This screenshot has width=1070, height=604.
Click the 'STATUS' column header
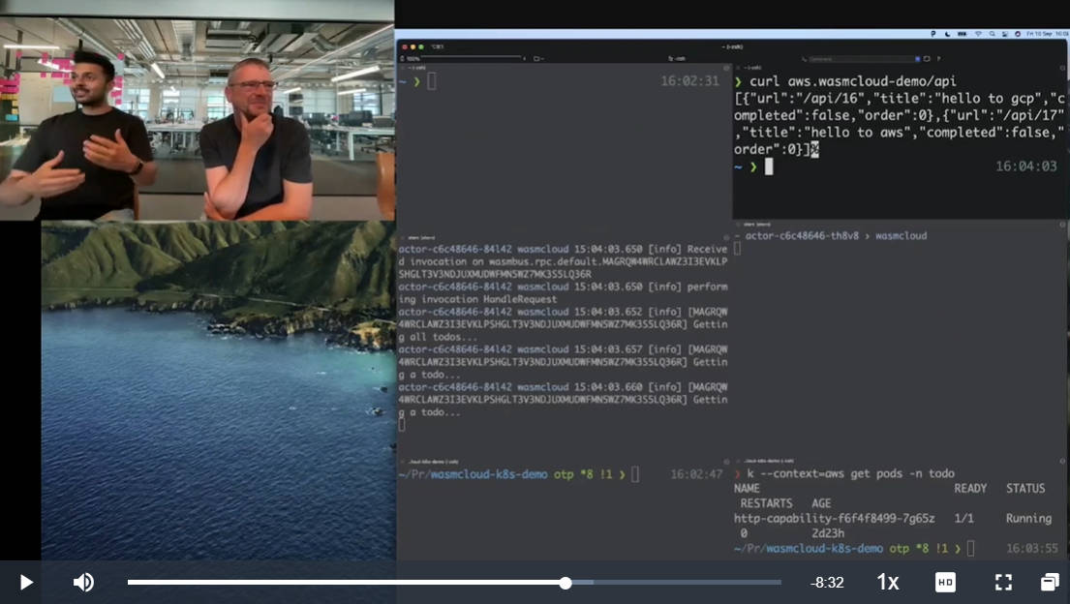coord(1024,488)
